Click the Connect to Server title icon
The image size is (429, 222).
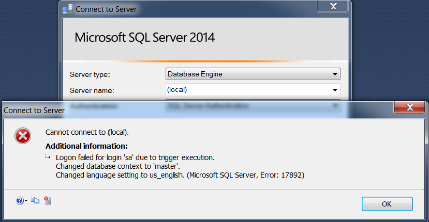click(x=68, y=9)
